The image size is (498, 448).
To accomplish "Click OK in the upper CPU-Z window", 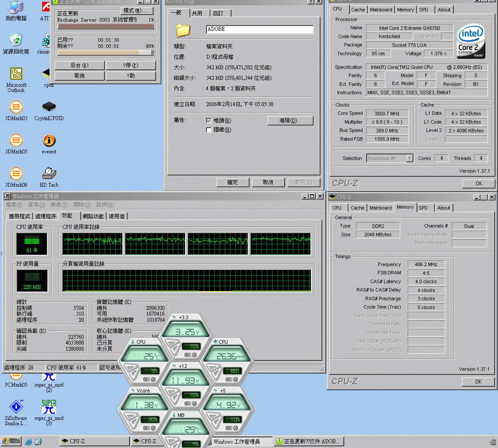I will [479, 184].
